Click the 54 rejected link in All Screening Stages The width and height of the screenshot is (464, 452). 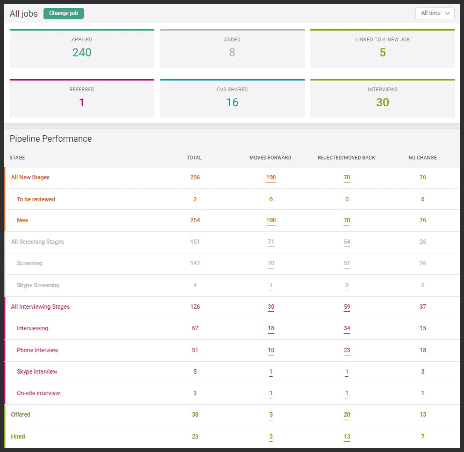[x=347, y=242]
